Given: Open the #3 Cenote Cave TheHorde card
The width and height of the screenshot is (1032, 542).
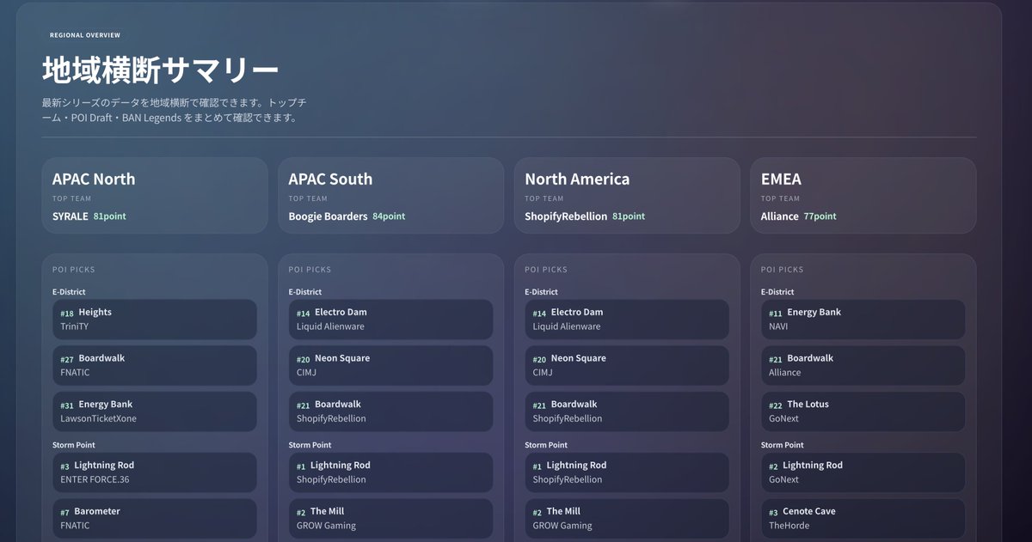Looking at the screenshot, I should click(863, 519).
